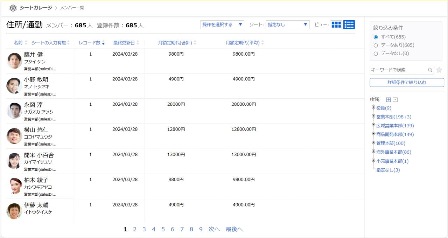This screenshot has height=238, width=448.
Task: Click the Sheet Gallery layers icon
Action: click(13, 8)
